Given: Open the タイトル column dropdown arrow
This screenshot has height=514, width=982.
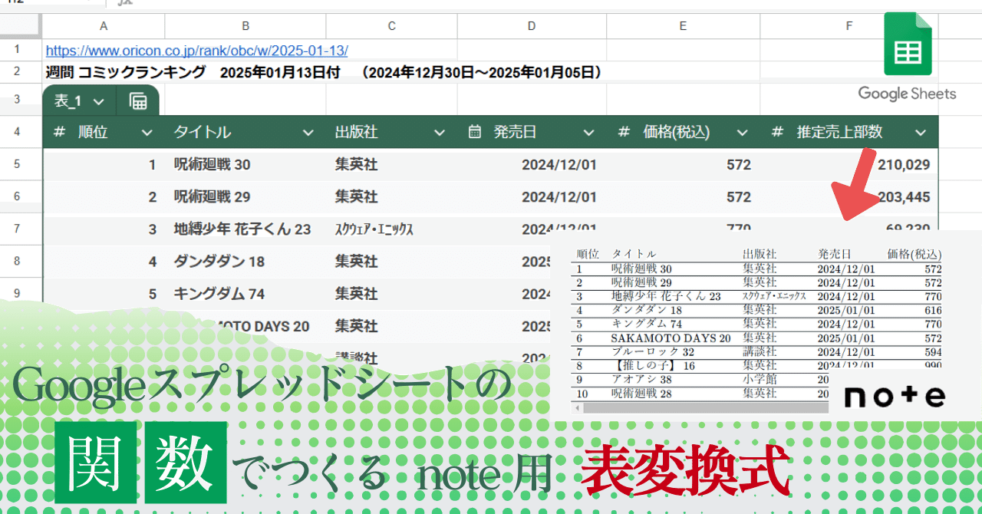Looking at the screenshot, I should [308, 133].
